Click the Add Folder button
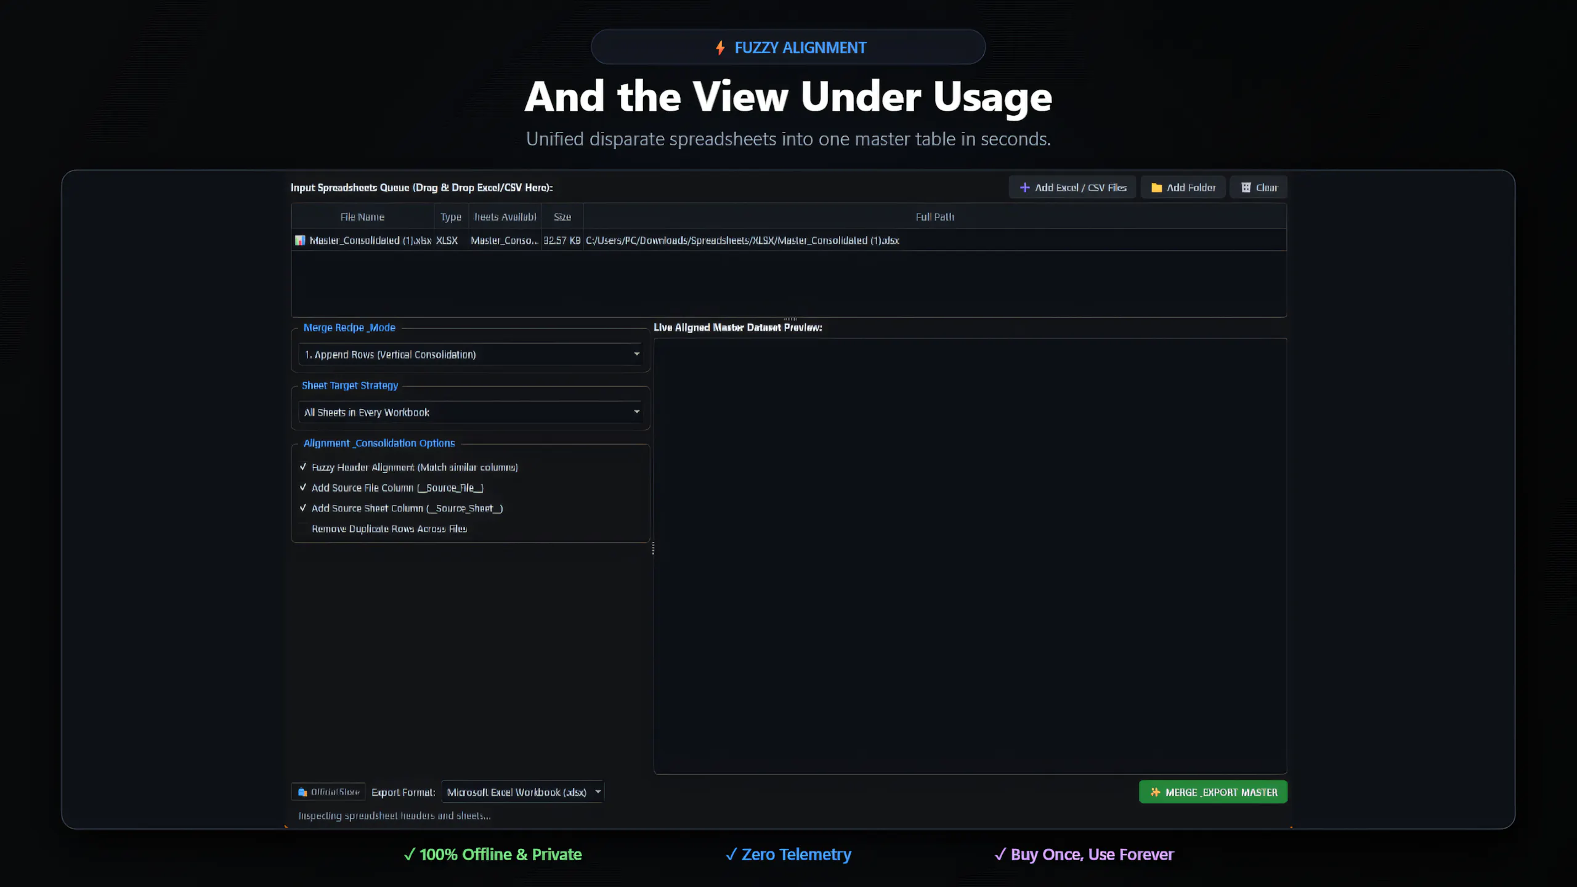The height and width of the screenshot is (887, 1577). coord(1183,187)
